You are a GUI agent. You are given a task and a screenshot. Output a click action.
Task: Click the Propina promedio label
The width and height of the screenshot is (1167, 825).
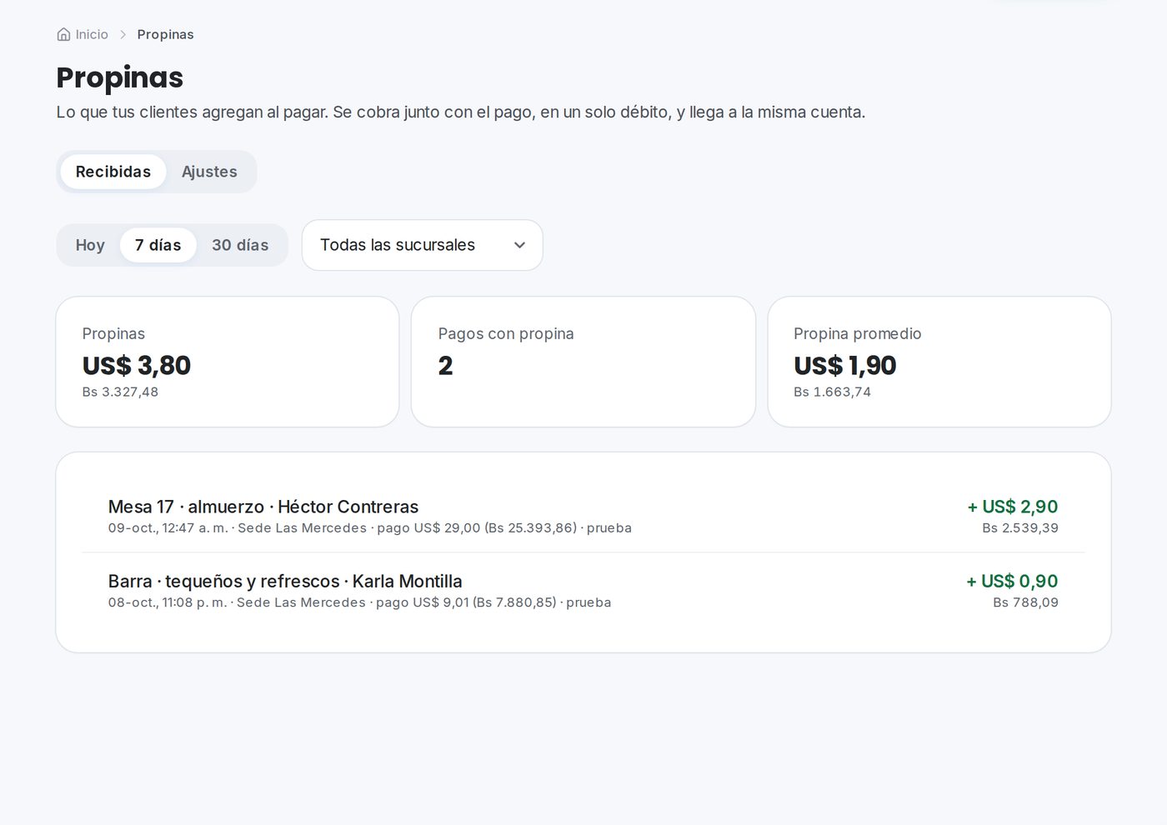tap(857, 333)
